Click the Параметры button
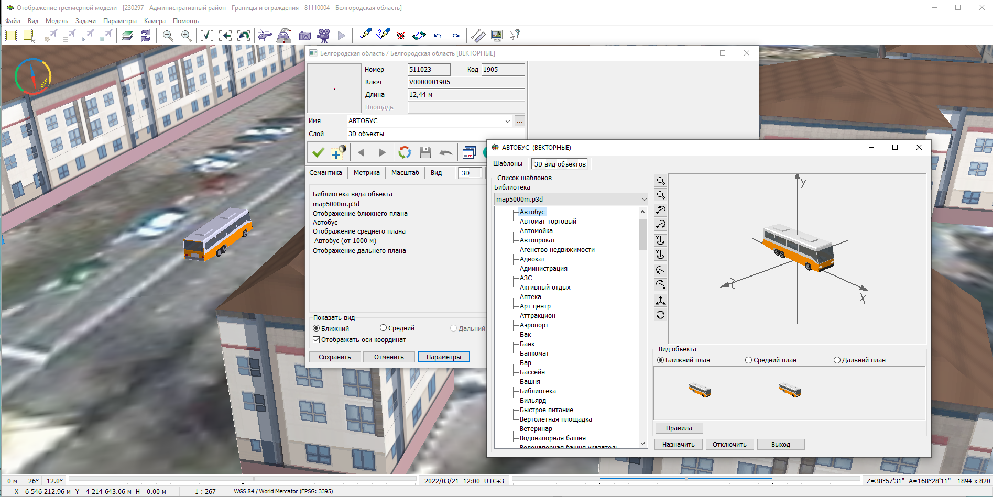Screen dimensions: 993x497 pos(443,357)
